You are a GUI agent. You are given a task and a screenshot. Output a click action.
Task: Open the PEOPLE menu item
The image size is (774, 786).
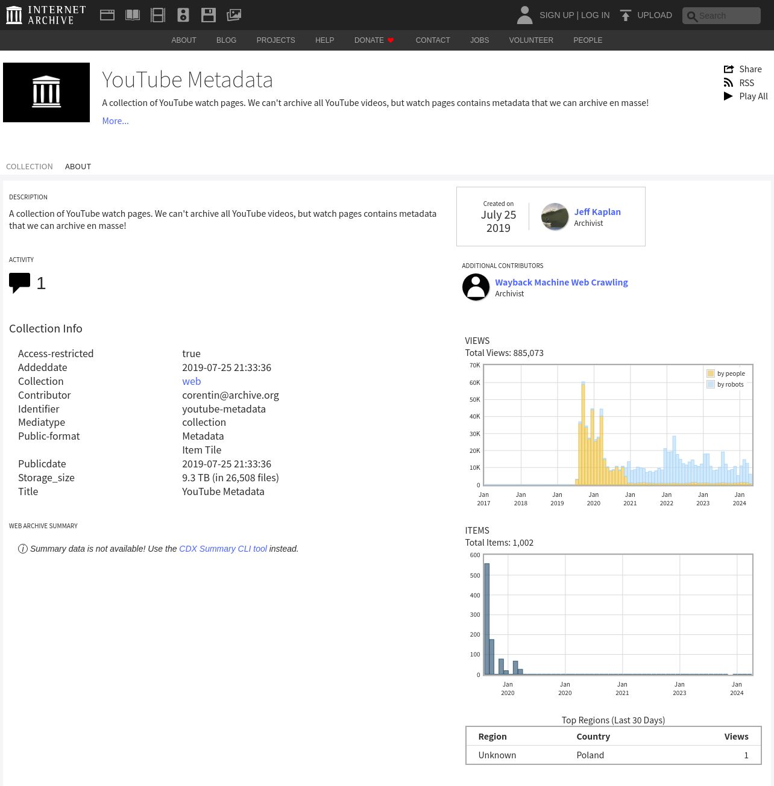pos(588,40)
